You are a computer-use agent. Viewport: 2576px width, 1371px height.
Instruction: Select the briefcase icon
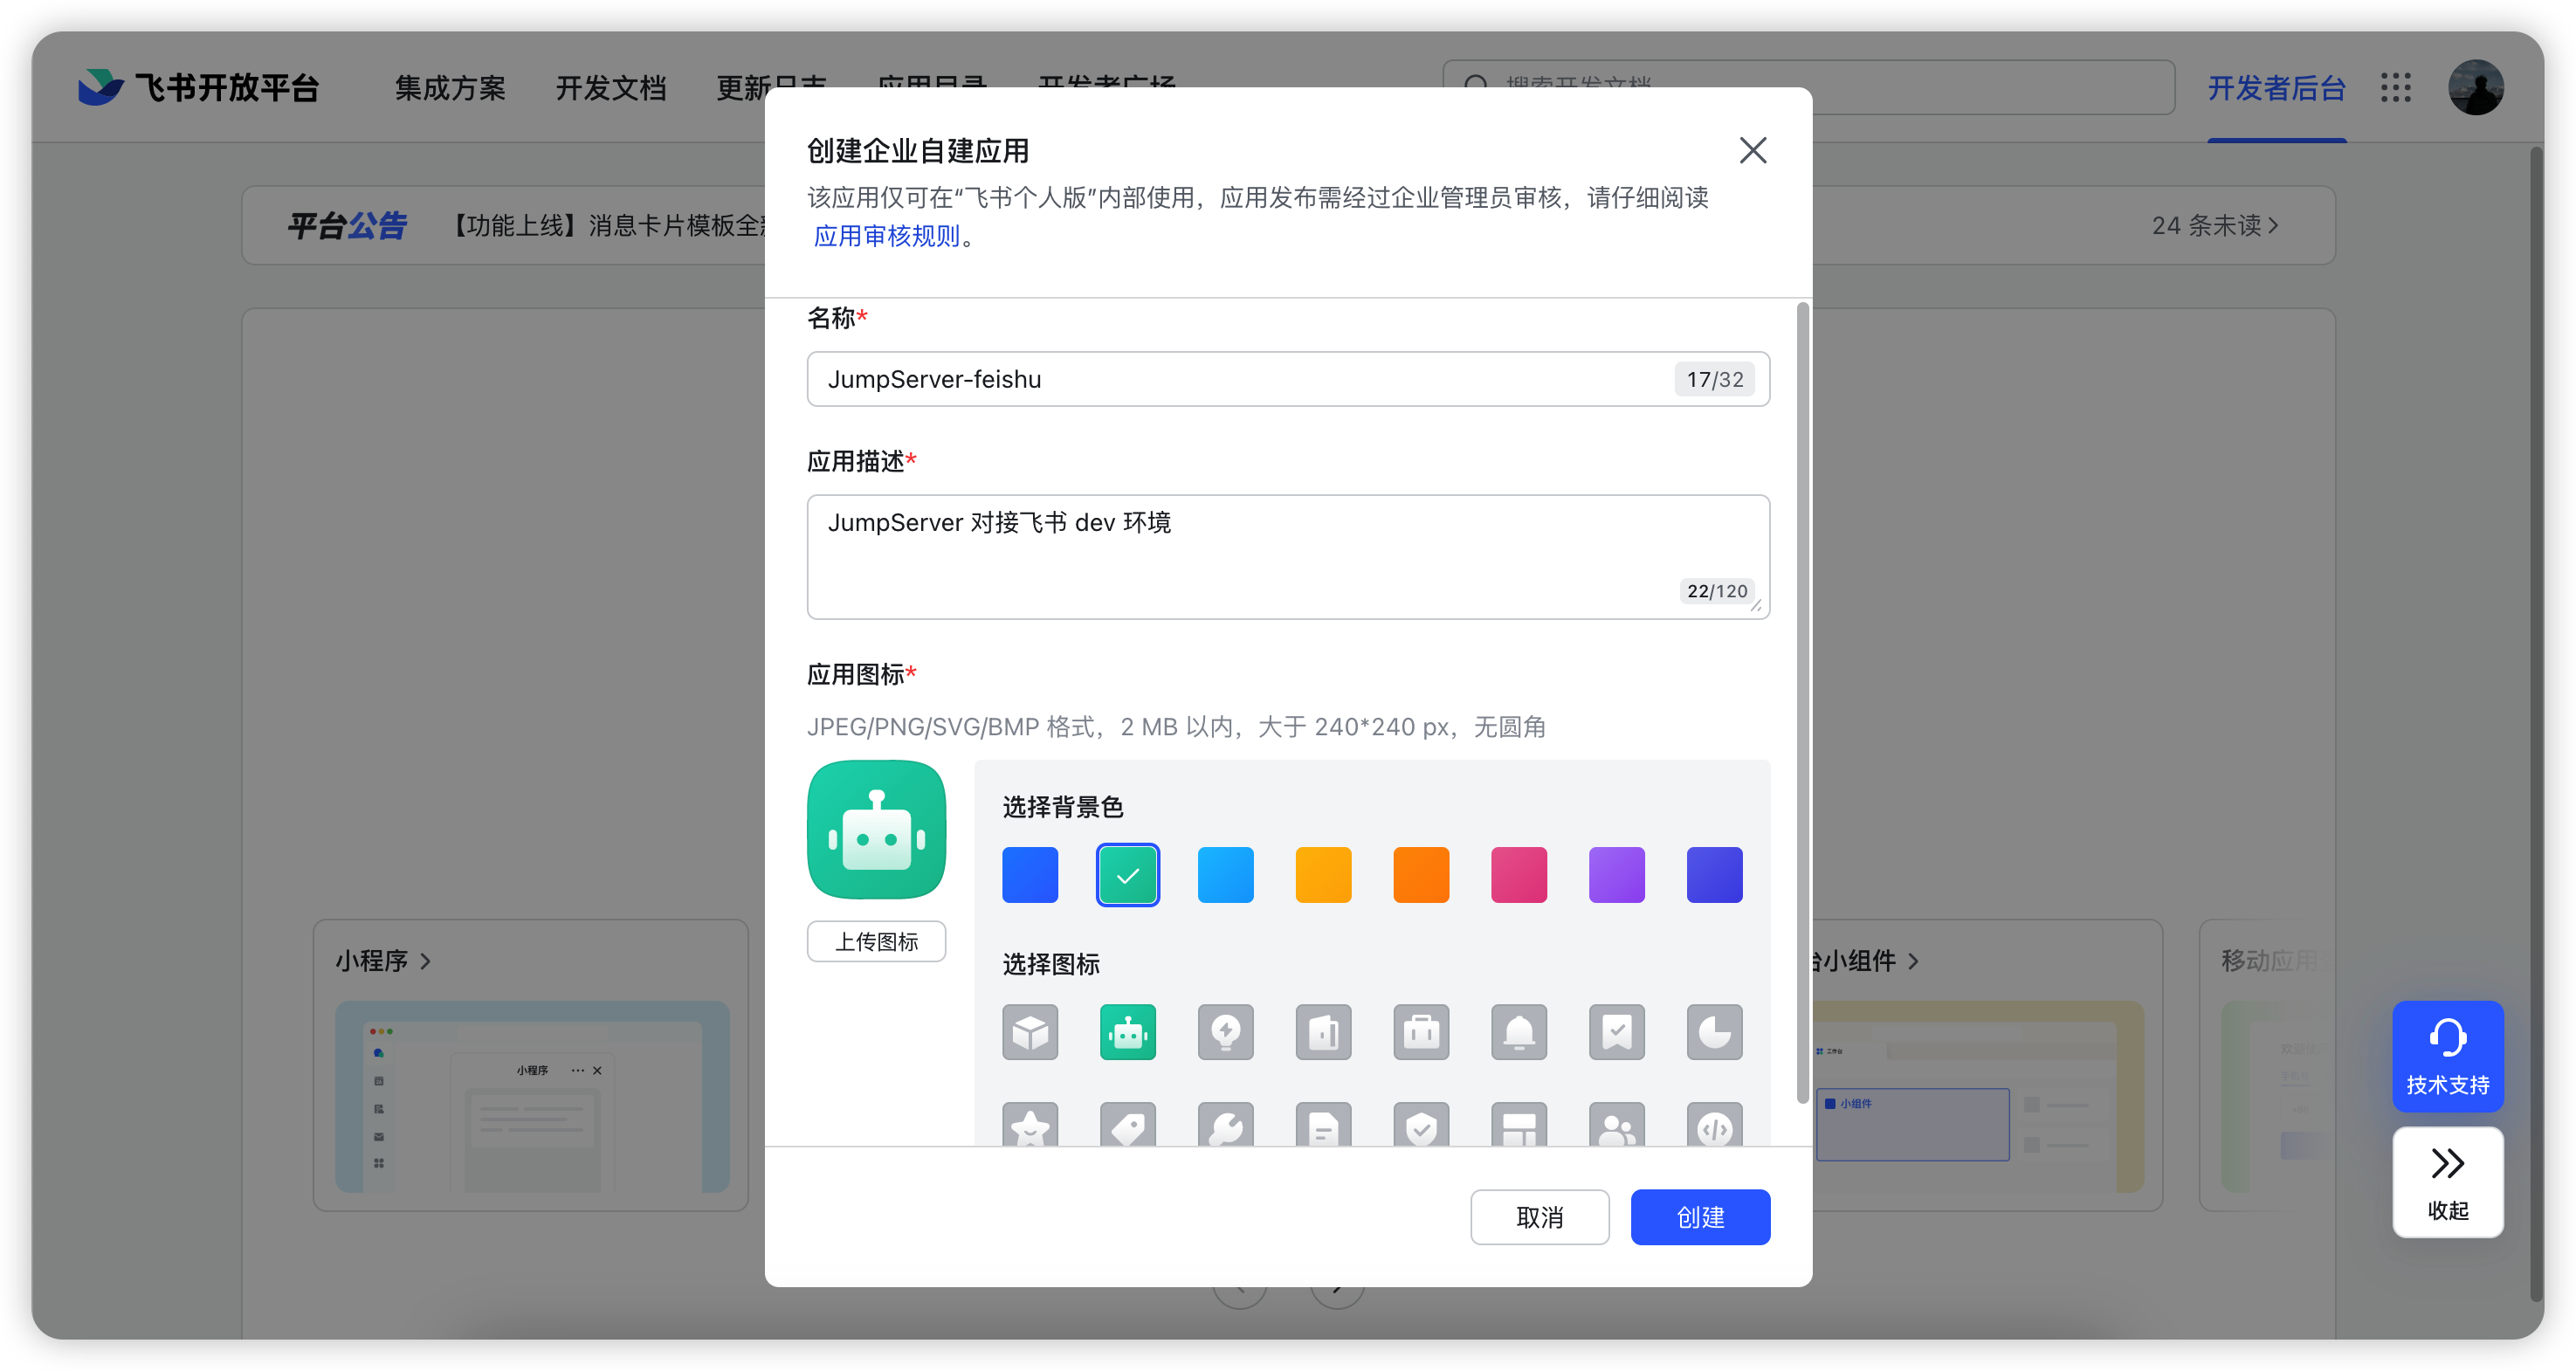(1421, 1032)
